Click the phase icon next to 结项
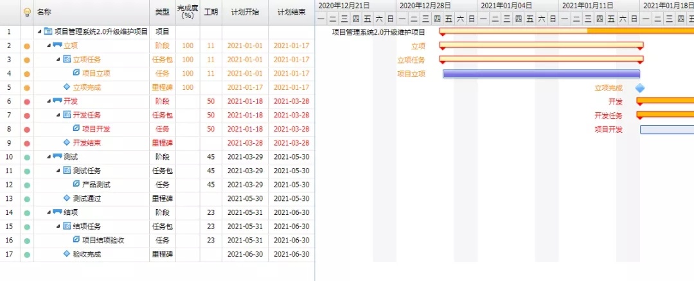 (x=57, y=212)
